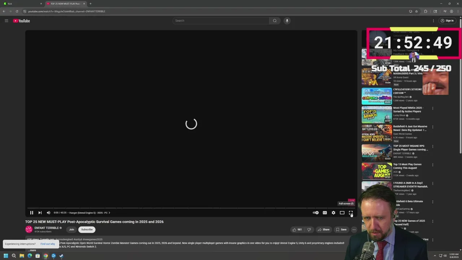Screen dimensions: 462x260
Task: Mute the video using speaker icon
Action: [48, 213]
